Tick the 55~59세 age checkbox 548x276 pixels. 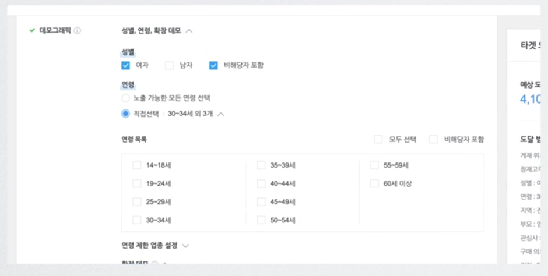pos(374,165)
